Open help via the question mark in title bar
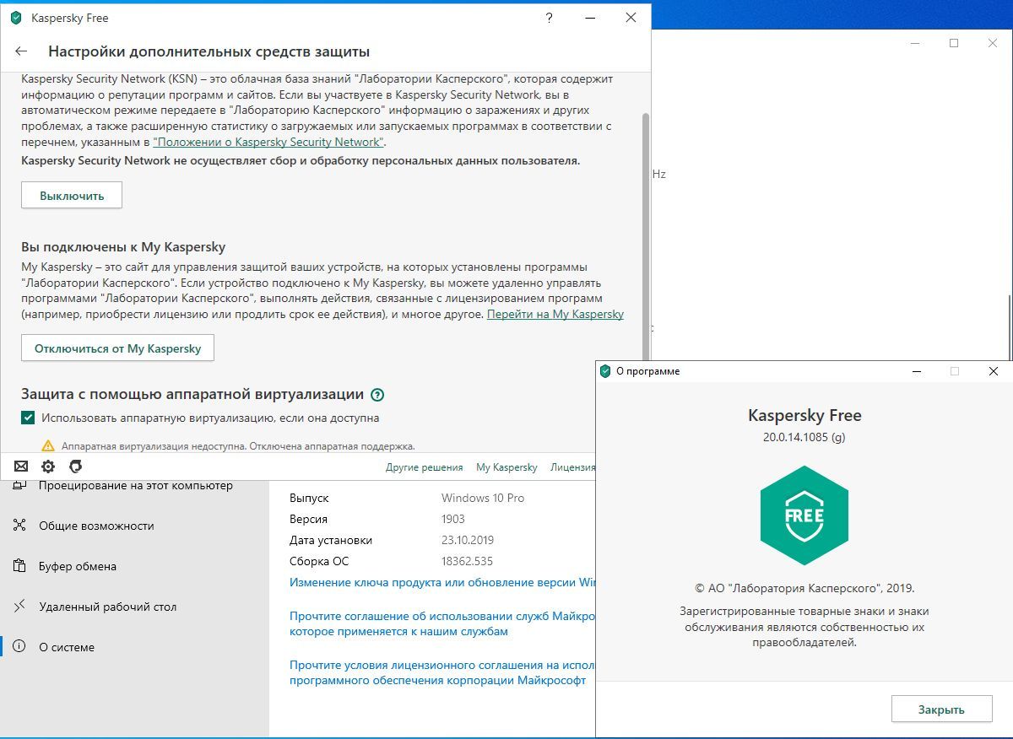 [550, 18]
